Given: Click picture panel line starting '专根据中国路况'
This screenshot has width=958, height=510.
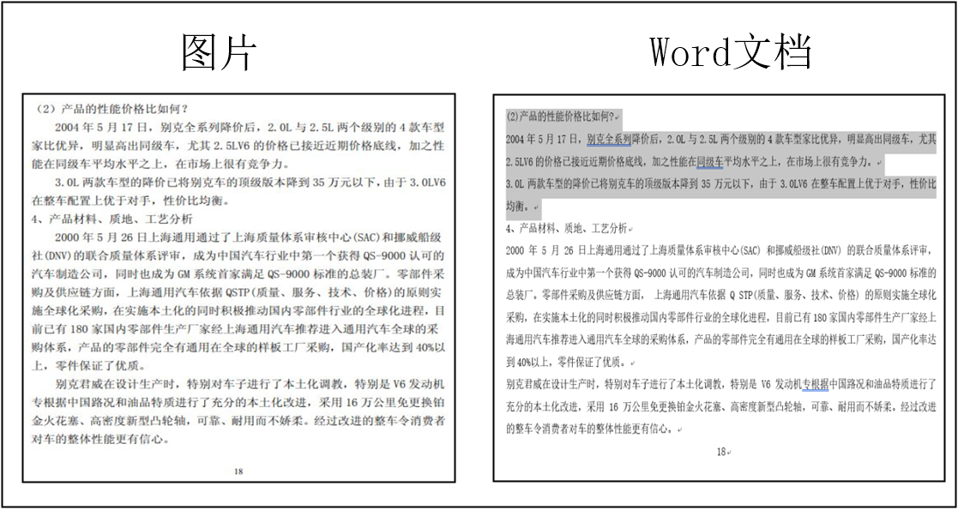Looking at the screenshot, I should [x=238, y=403].
